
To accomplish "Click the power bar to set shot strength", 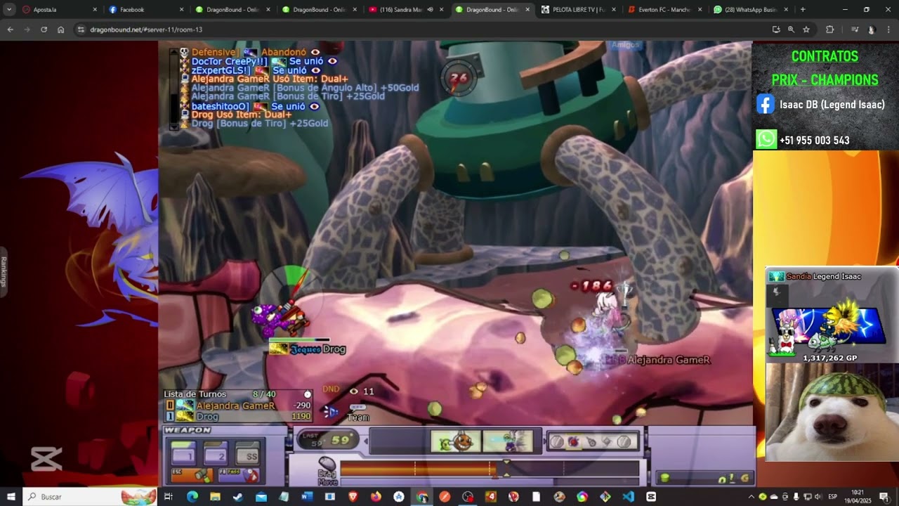I will tap(490, 468).
